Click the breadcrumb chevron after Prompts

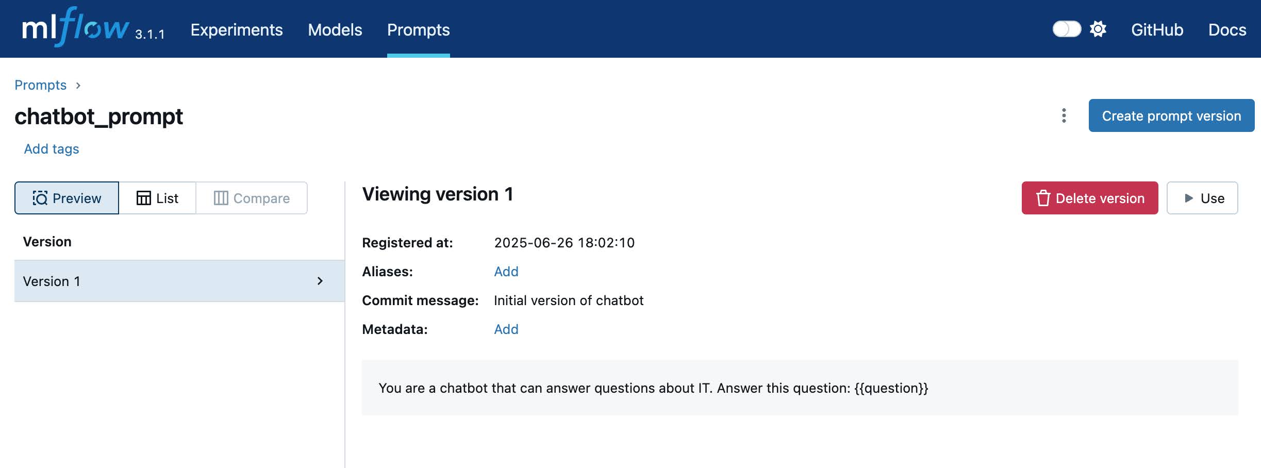click(78, 85)
